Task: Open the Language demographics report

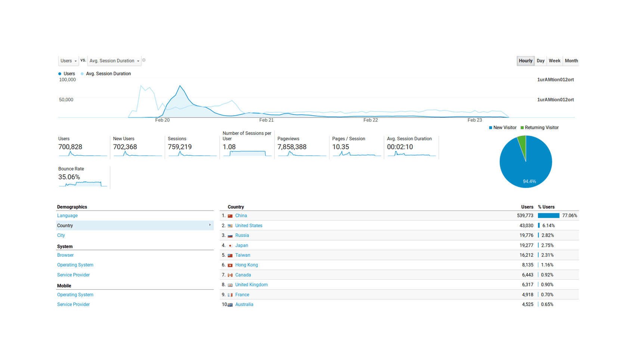Action: 67,215
